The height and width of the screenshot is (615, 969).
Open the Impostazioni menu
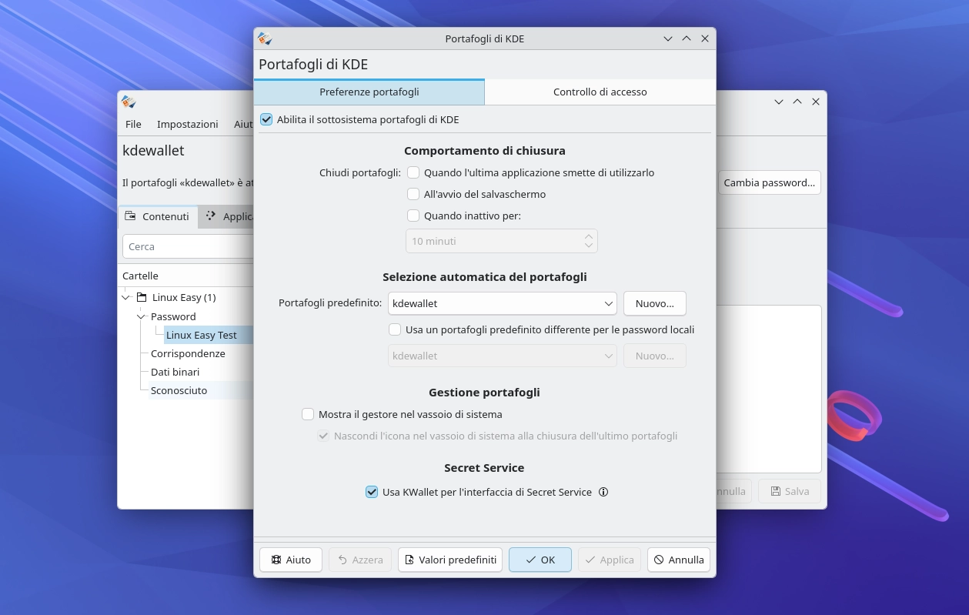187,124
